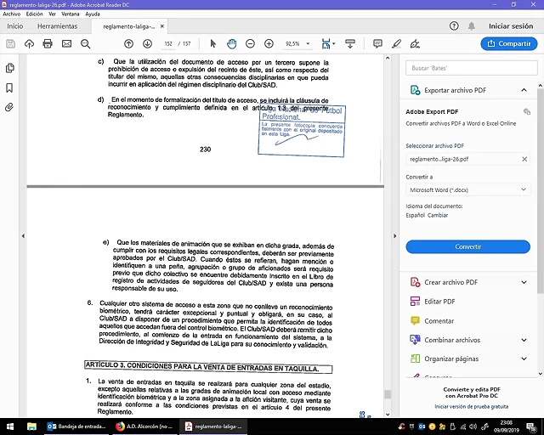Open the Ventana menu

pos(71,14)
